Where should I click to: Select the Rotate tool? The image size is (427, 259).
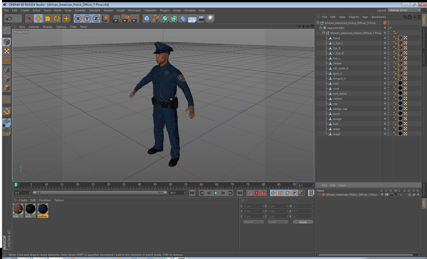tap(57, 18)
